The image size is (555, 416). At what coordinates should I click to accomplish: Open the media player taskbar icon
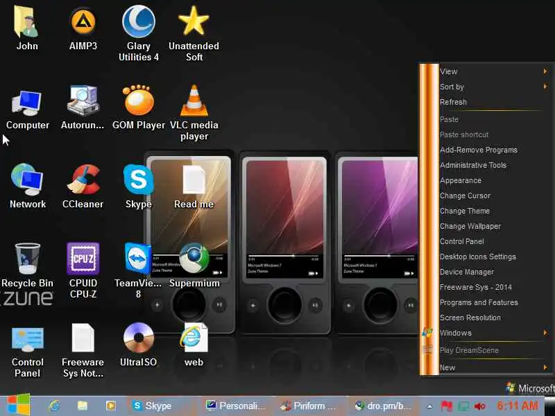110,406
